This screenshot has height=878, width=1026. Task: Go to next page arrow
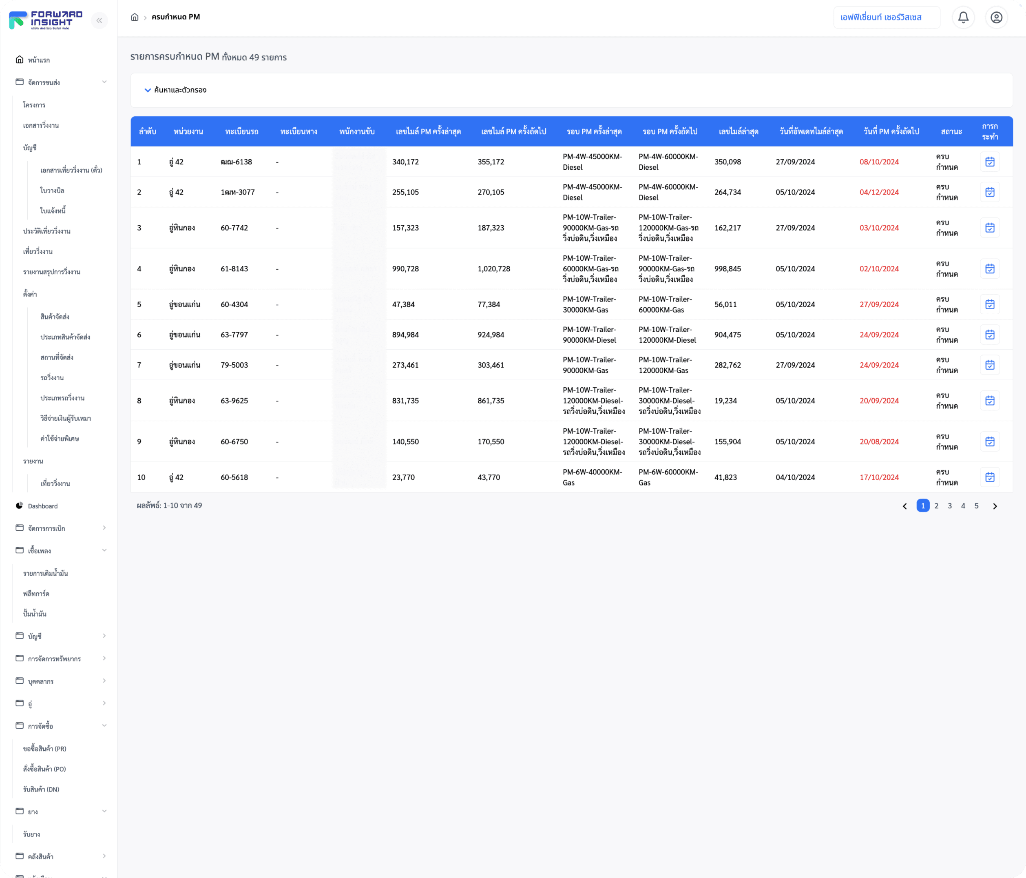(994, 506)
